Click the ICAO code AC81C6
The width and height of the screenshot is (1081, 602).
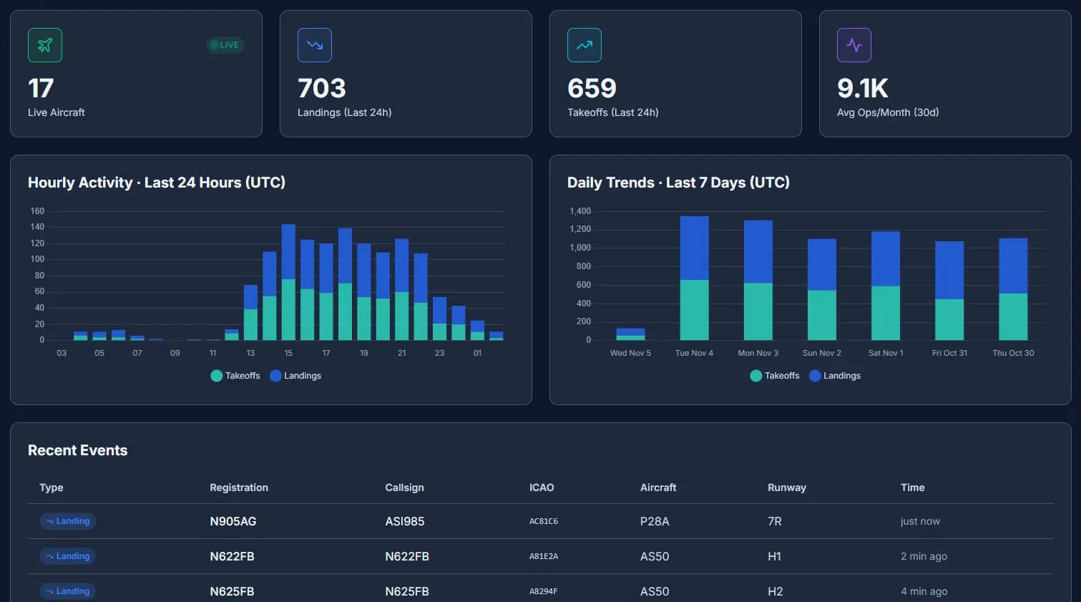click(x=544, y=520)
